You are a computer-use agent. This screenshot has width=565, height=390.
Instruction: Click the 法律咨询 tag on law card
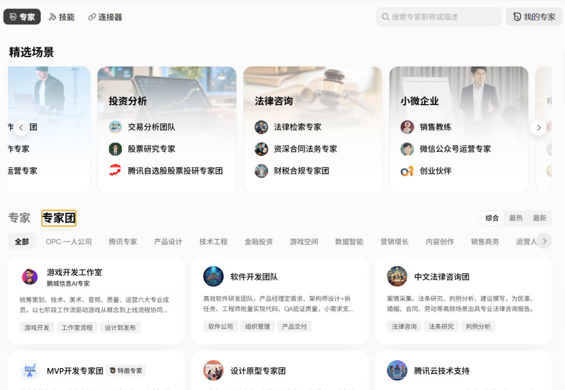[x=404, y=326]
